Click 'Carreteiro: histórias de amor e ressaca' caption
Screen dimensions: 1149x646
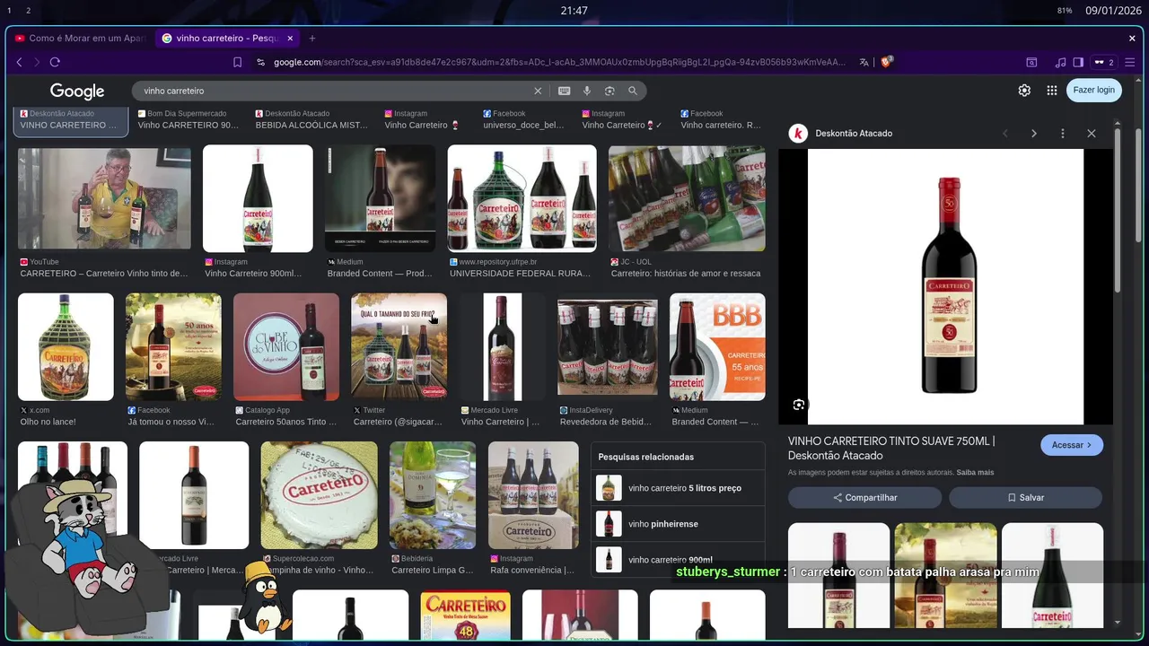(686, 274)
